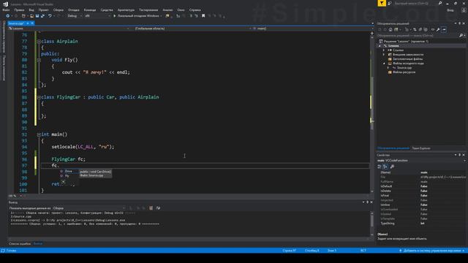The height and width of the screenshot is (263, 468).
Task: Select Заголовочные файлы folder in tree
Action: coord(407,59)
